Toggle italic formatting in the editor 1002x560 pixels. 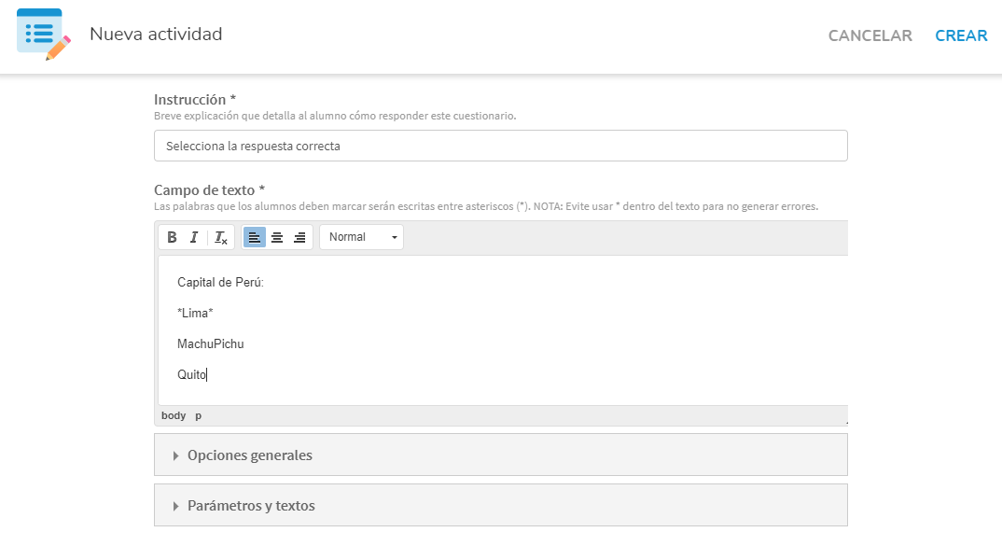[194, 237]
